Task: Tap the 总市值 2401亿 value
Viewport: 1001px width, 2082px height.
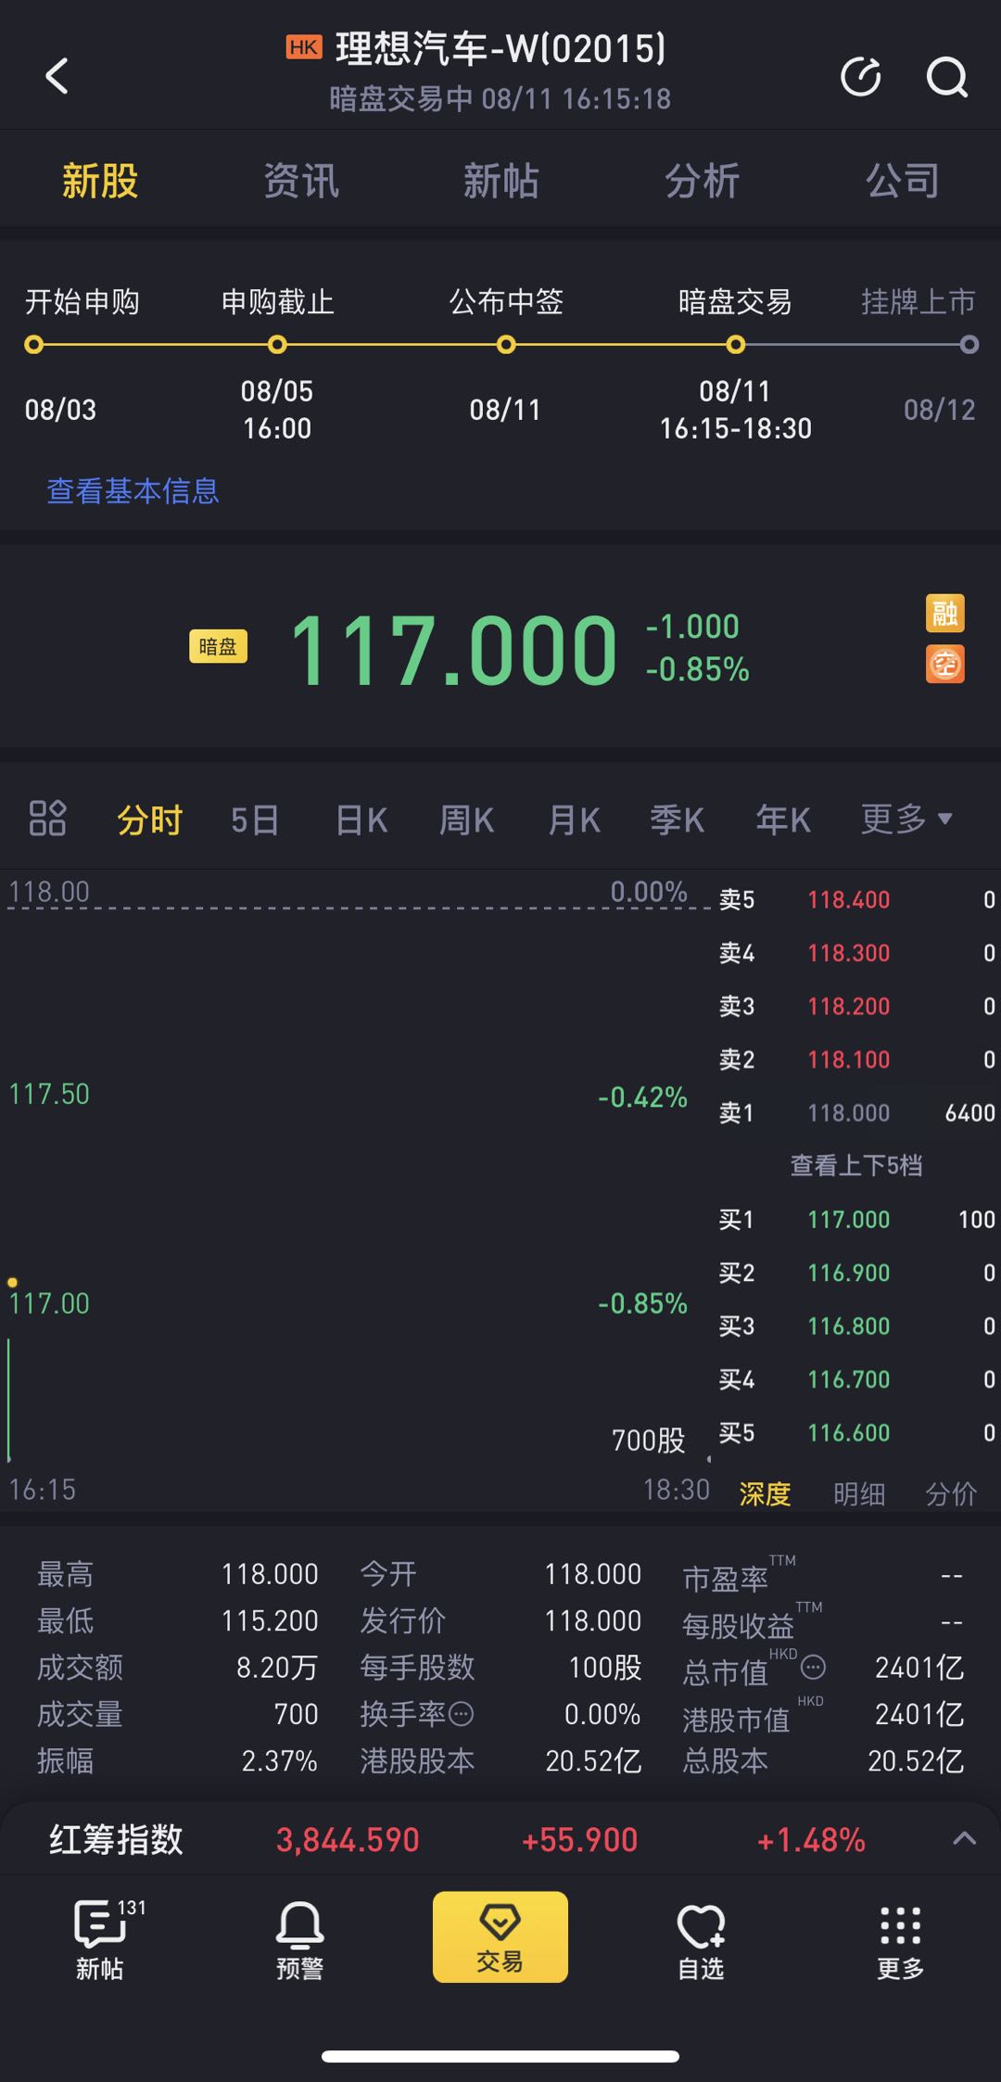Action: (x=919, y=1668)
